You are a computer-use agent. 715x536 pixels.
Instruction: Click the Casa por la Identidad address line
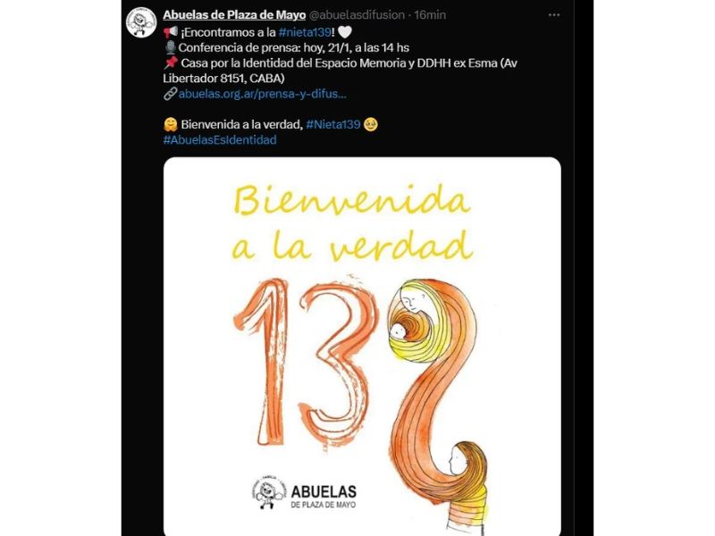pyautogui.click(x=341, y=71)
